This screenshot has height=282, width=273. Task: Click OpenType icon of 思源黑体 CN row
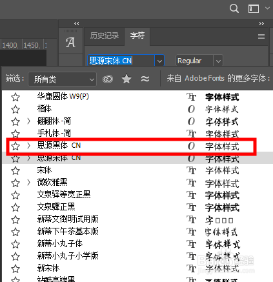(191, 146)
